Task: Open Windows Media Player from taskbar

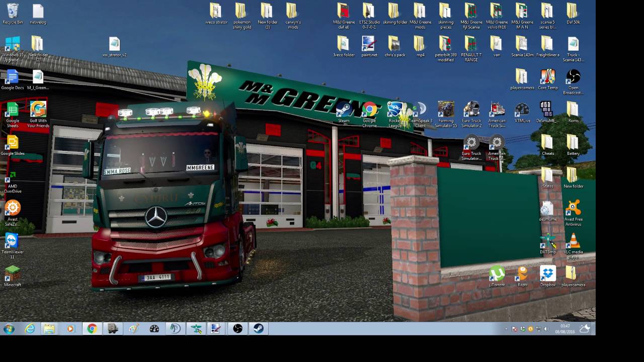Action: (70, 329)
